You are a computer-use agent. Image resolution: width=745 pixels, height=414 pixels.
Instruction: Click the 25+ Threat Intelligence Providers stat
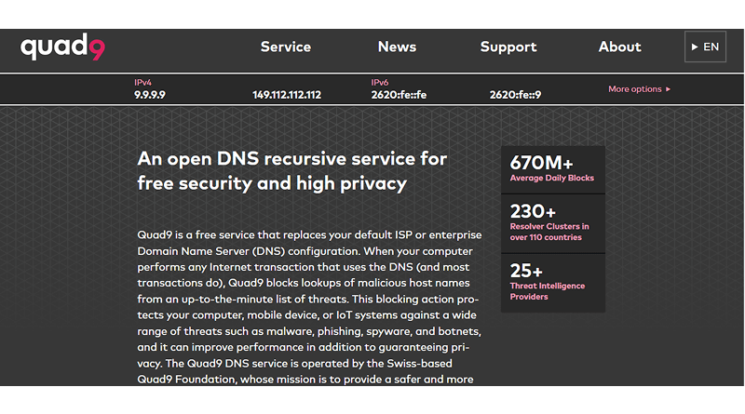pyautogui.click(x=552, y=282)
